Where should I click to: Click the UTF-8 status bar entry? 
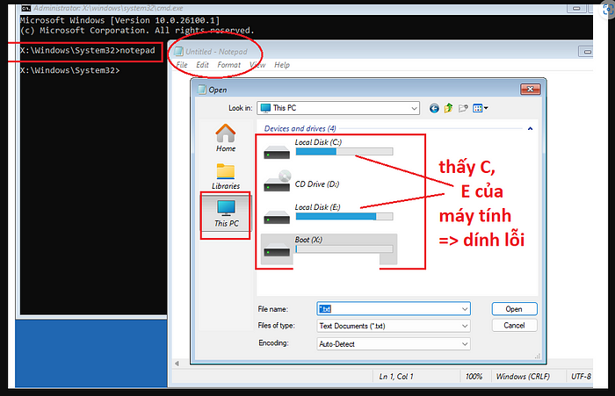(x=581, y=377)
